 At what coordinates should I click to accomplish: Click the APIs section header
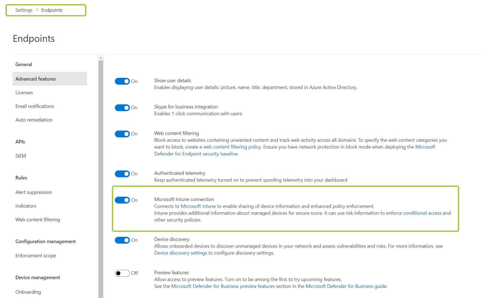20,142
